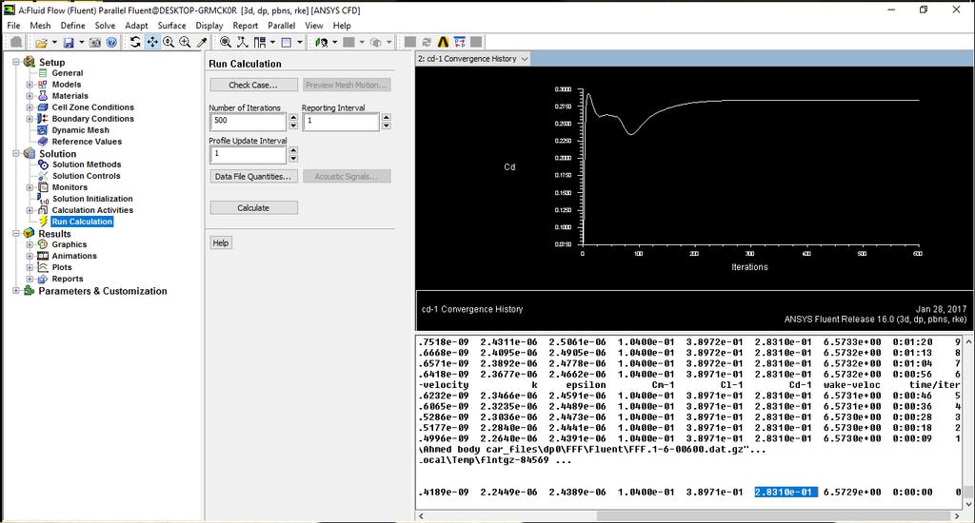Expand the Plots tree node
The width and height of the screenshot is (975, 523).
click(x=30, y=267)
